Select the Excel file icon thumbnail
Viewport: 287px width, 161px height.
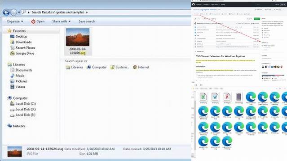pos(203,97)
